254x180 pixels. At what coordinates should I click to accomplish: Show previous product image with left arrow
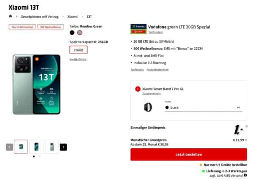tap(10, 147)
